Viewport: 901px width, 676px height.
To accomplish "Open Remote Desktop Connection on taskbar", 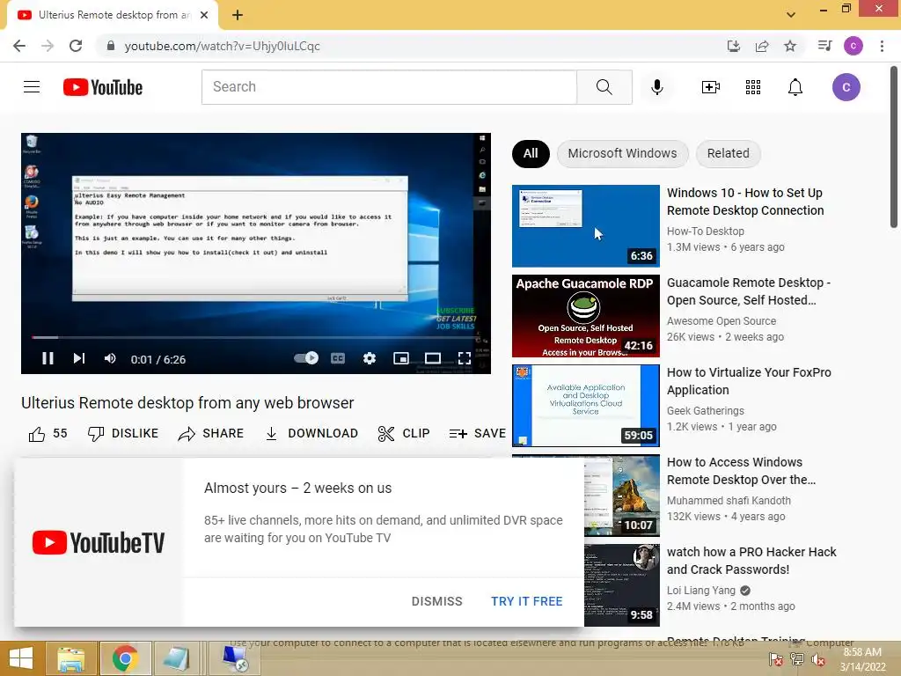I will pos(234,658).
